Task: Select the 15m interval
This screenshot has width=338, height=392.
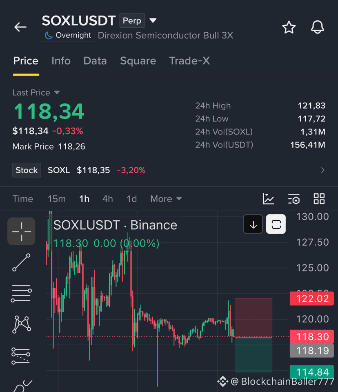Action: [x=57, y=199]
